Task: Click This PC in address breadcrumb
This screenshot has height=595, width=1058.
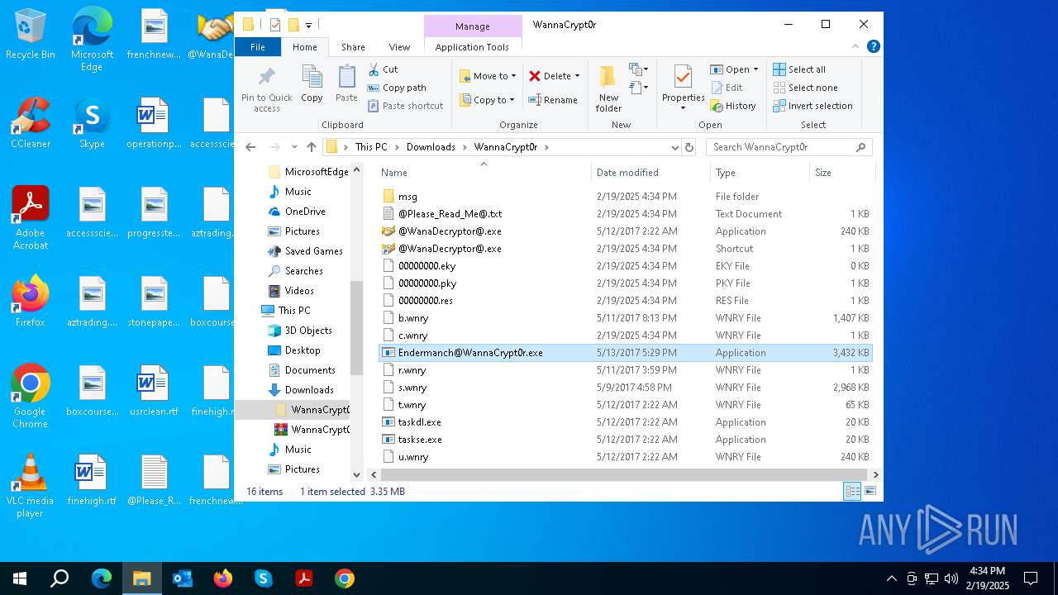Action: tap(370, 147)
